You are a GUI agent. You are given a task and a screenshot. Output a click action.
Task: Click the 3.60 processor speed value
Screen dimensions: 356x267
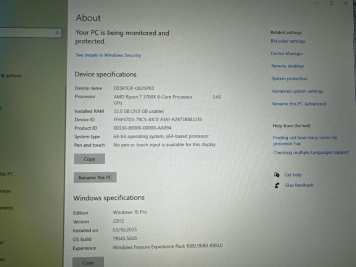(x=217, y=97)
